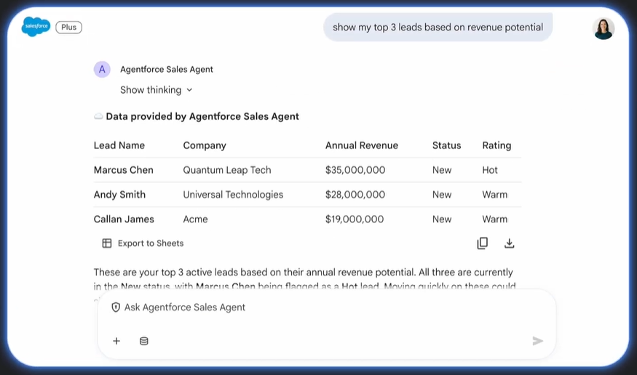Click the Warm rating for Callan James
The width and height of the screenshot is (637, 375).
pos(495,219)
